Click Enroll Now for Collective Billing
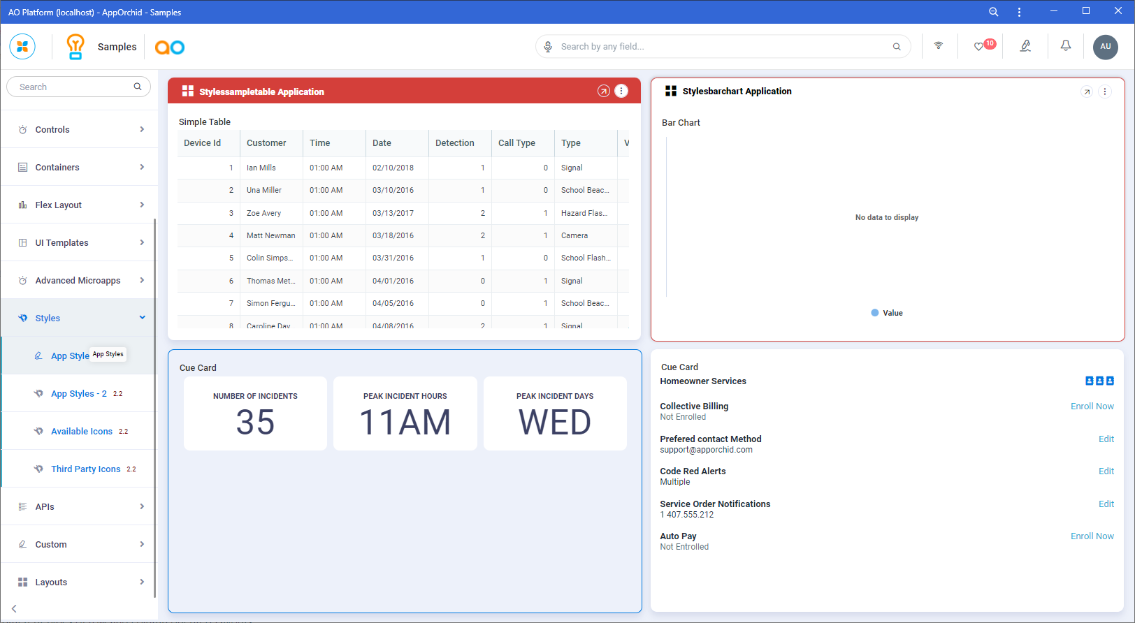This screenshot has height=623, width=1135. tap(1092, 406)
